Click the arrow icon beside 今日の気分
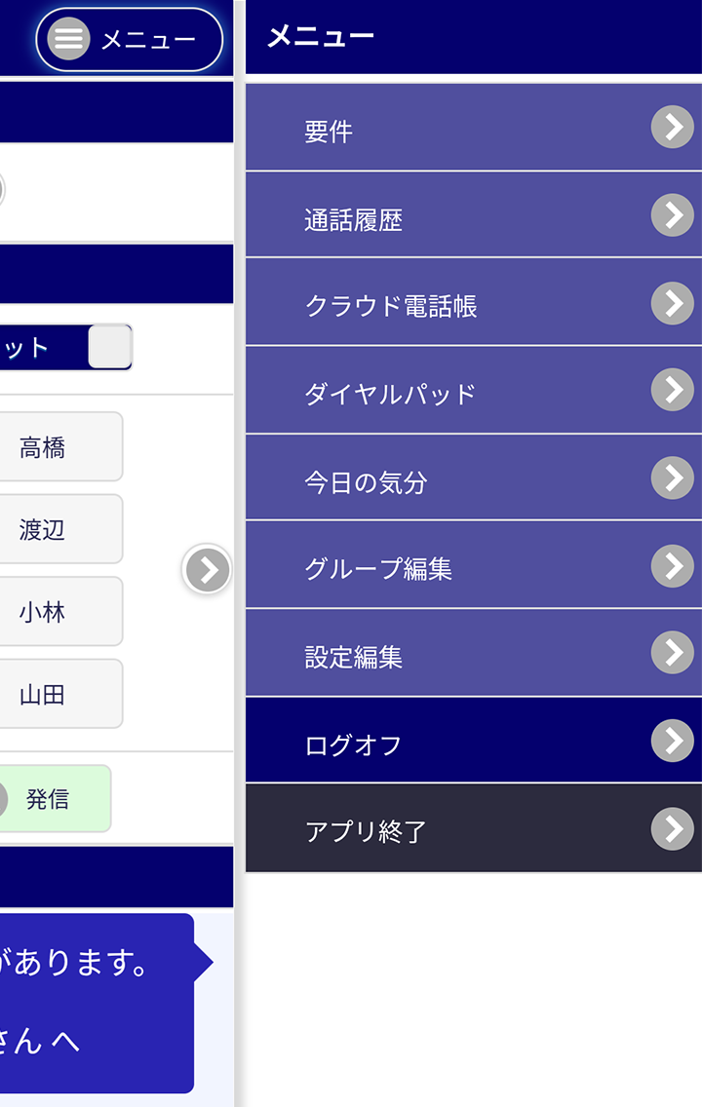The width and height of the screenshot is (702, 1107). coord(673,477)
